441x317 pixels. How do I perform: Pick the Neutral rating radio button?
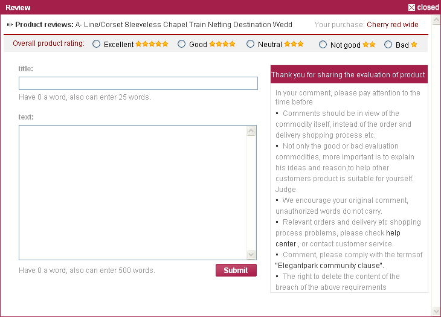click(x=250, y=44)
